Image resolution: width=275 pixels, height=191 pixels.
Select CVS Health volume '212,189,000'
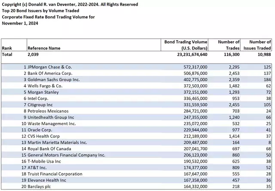point(196,136)
